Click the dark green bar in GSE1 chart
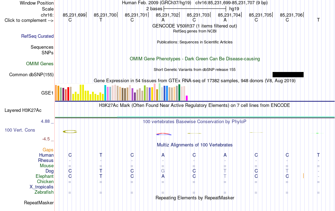This screenshot has height=211, width=335. tap(179, 92)
